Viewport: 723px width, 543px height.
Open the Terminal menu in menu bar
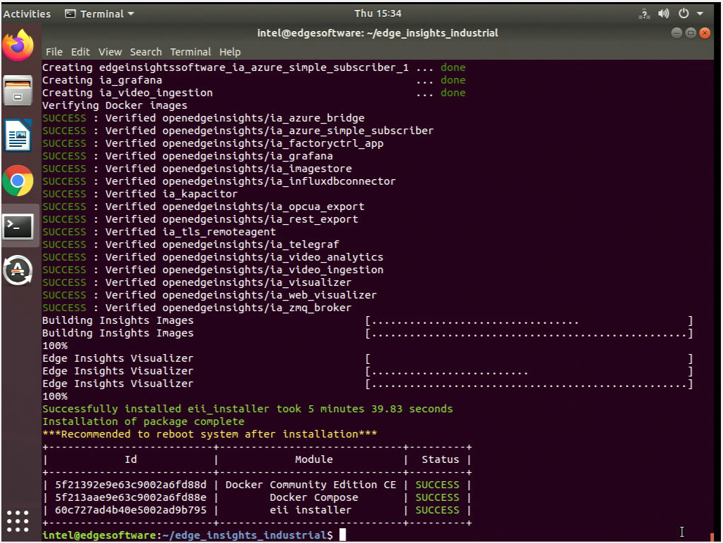[x=190, y=51]
